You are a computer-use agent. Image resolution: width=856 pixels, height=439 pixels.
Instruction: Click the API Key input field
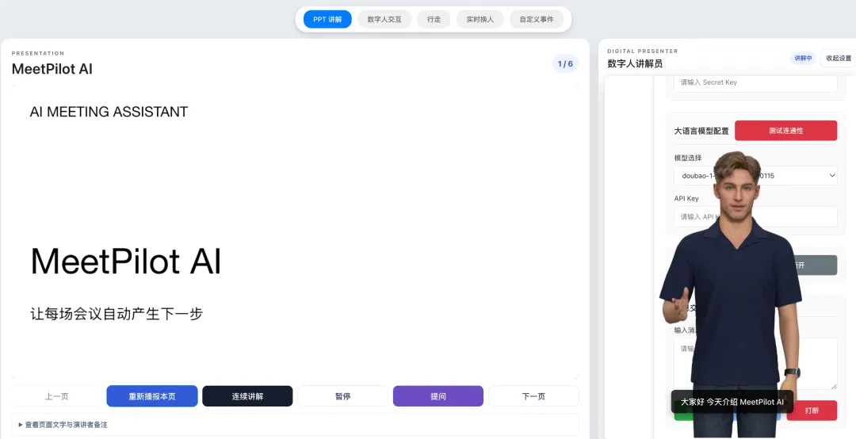click(755, 217)
